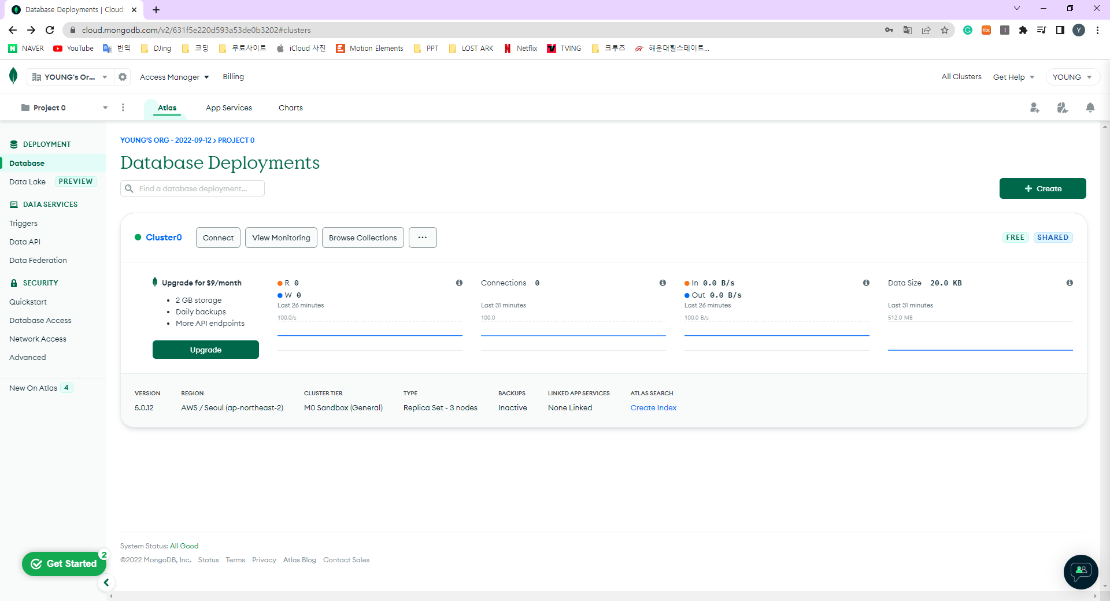
Task: Open Chrome three-dot menu
Action: click(1097, 30)
